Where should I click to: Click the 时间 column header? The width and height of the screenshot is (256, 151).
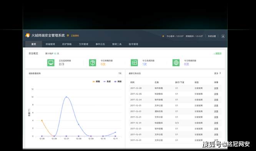click(x=132, y=82)
